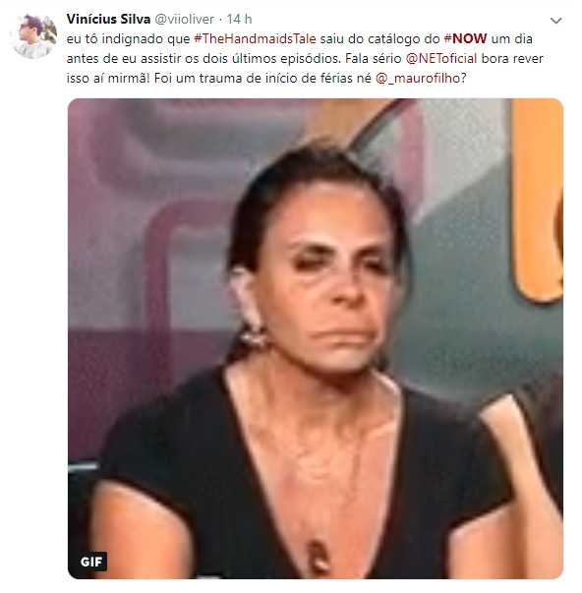Click the words 'eu tô indignado que'

(128, 39)
